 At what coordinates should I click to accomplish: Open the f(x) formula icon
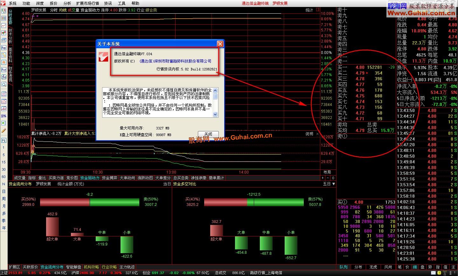4,77
